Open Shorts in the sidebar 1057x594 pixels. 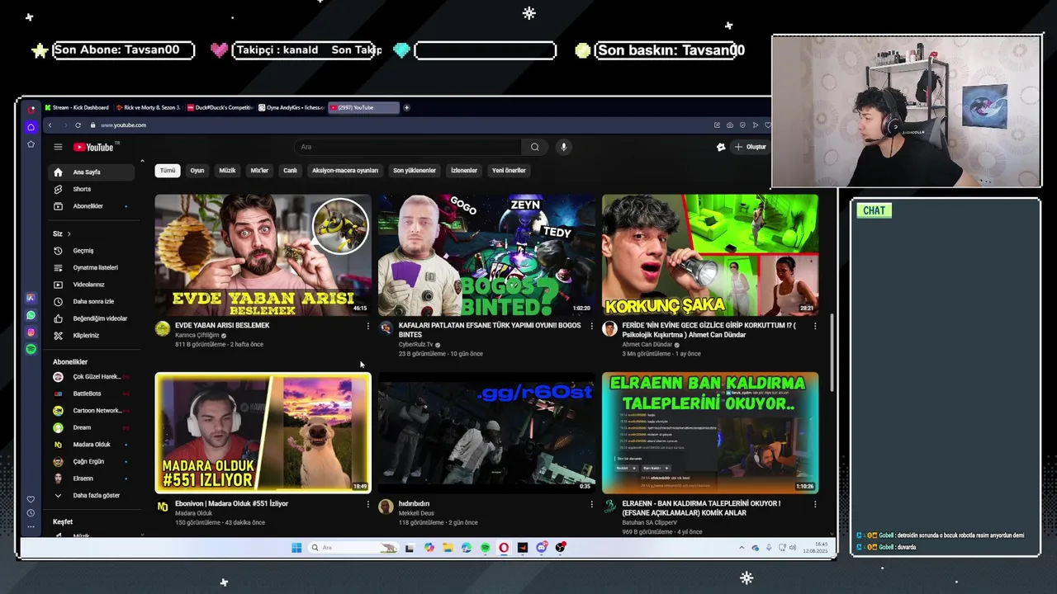pyautogui.click(x=91, y=189)
